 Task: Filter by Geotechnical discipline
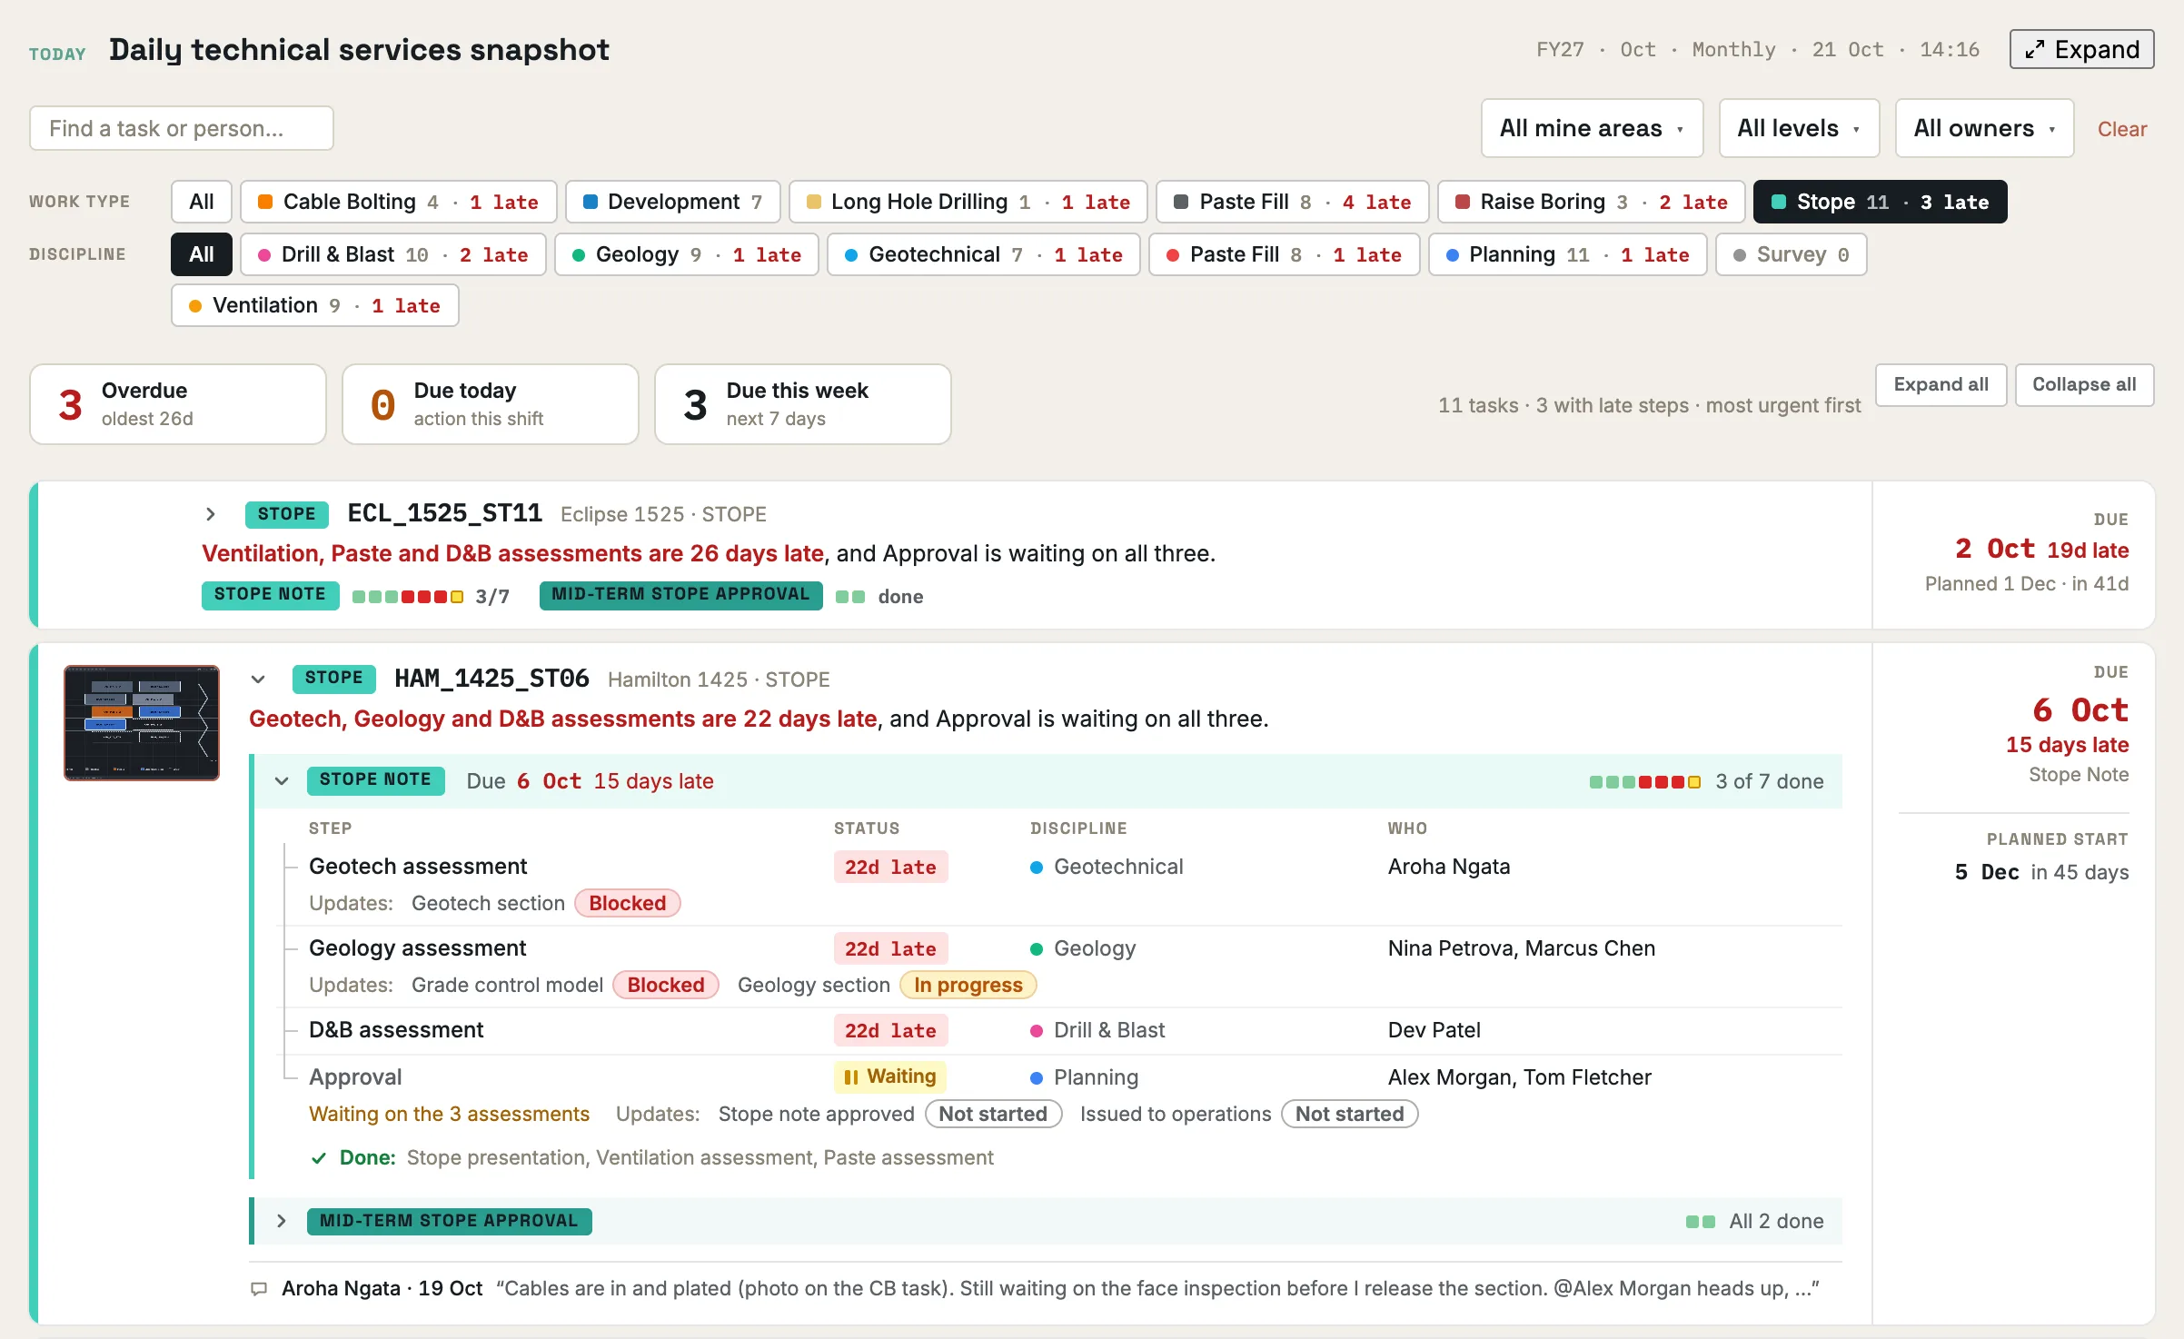coord(983,254)
